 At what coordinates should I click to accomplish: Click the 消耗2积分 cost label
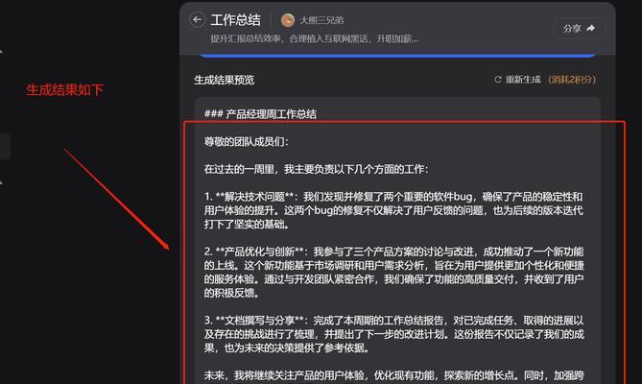tap(572, 80)
